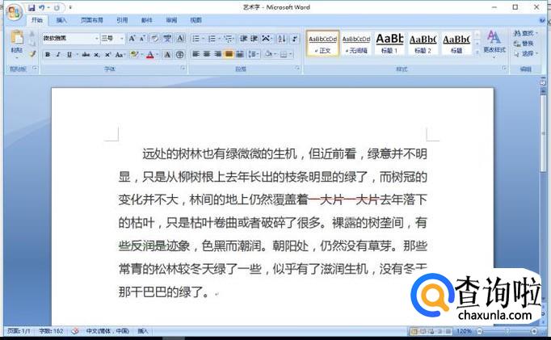Toggle Italic formatting

pyautogui.click(x=58, y=55)
